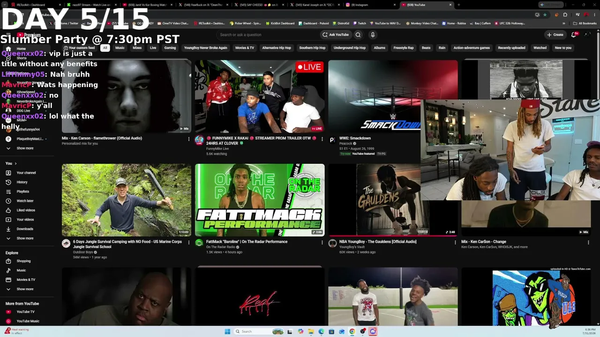Click the magnifier search button
The image size is (600, 337).
[358, 35]
